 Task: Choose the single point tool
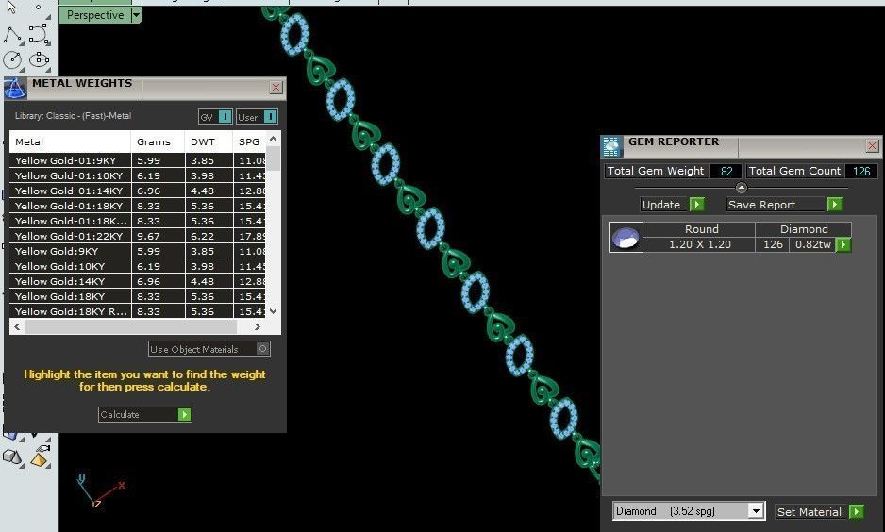click(x=39, y=8)
